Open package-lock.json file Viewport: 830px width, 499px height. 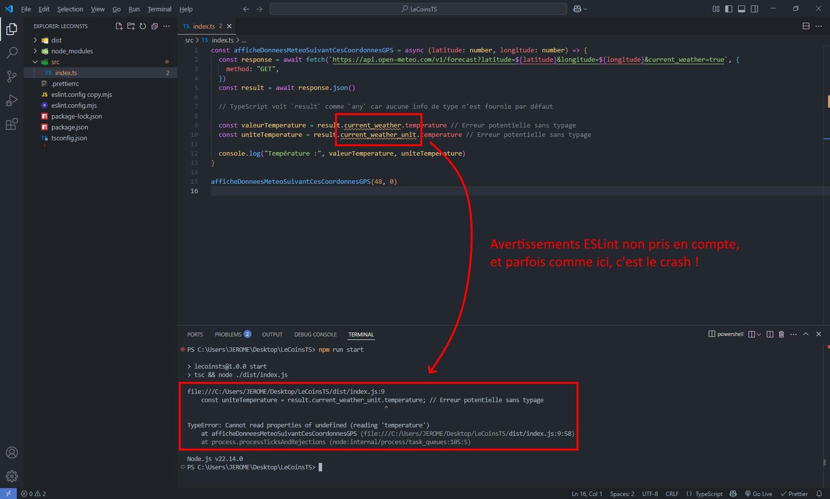pyautogui.click(x=100, y=116)
